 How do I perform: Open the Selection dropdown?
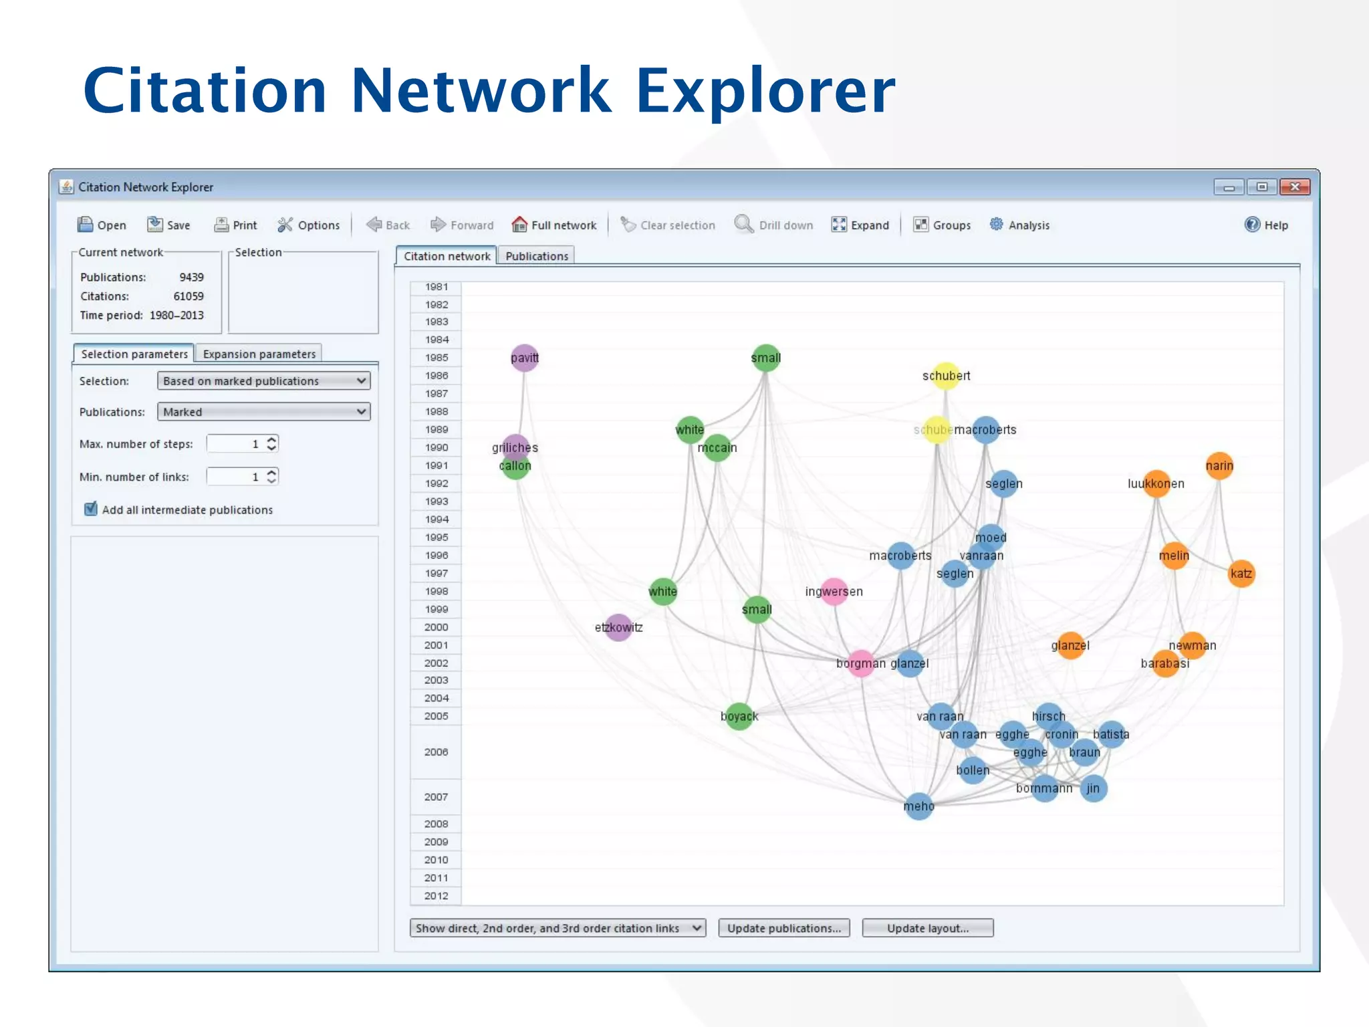(263, 380)
